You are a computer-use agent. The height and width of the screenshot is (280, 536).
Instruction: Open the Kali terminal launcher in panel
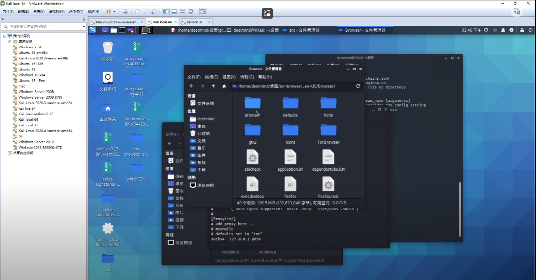tap(122, 30)
